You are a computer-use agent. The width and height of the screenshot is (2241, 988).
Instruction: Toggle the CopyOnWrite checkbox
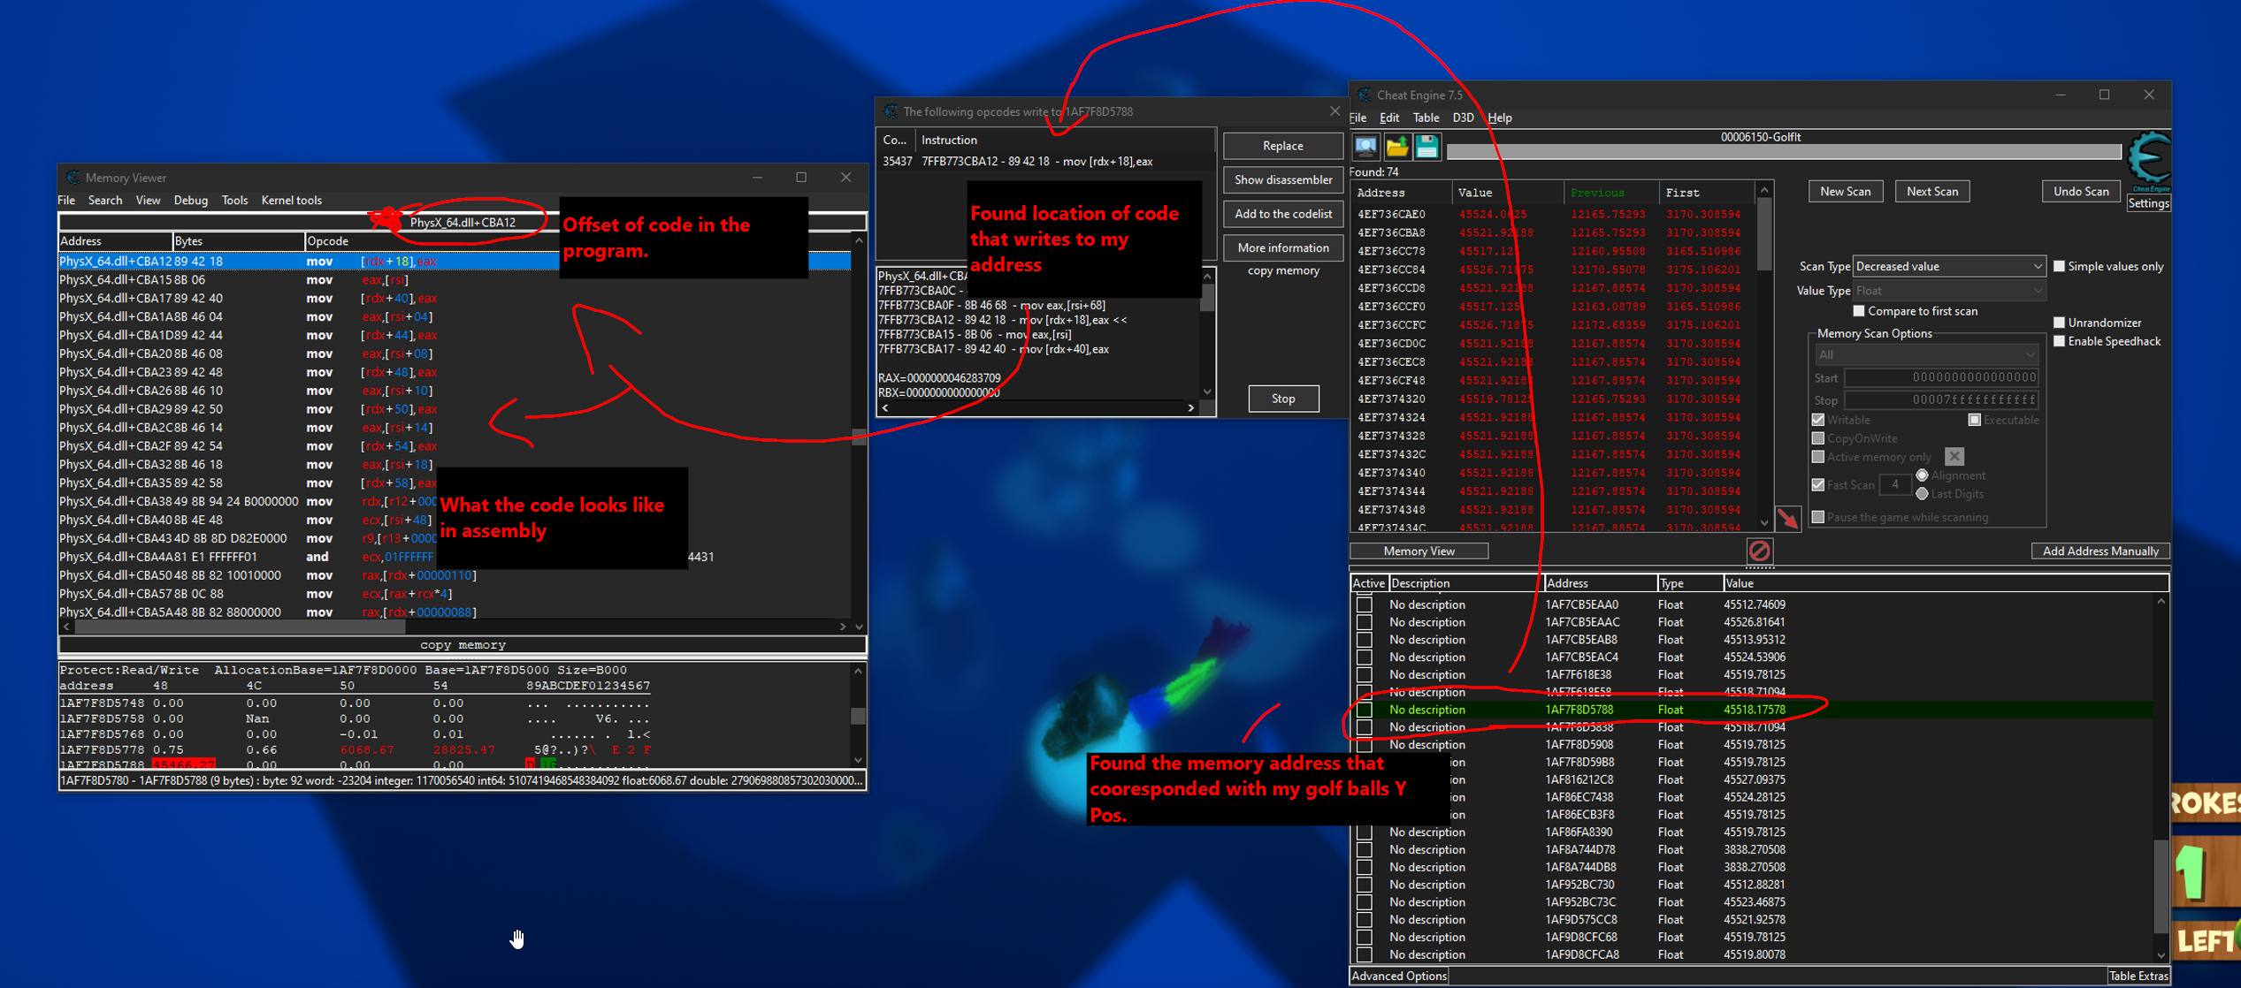1818,438
